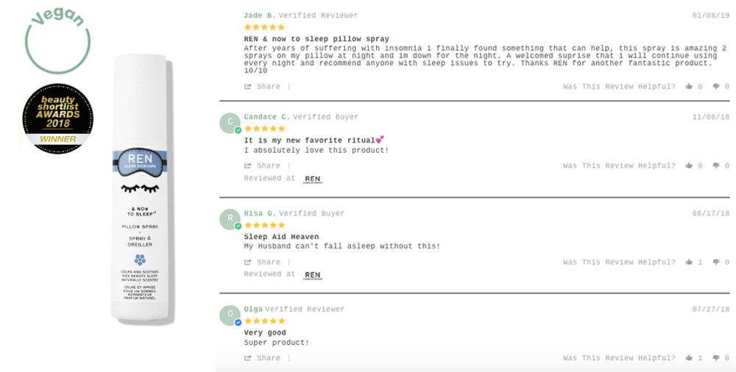The width and height of the screenshot is (736, 372).
Task: Share Risa G.'s Sleep Aid Heaven review
Action: click(x=263, y=262)
